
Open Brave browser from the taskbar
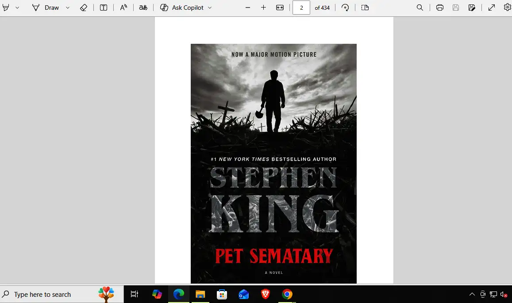pos(266,294)
